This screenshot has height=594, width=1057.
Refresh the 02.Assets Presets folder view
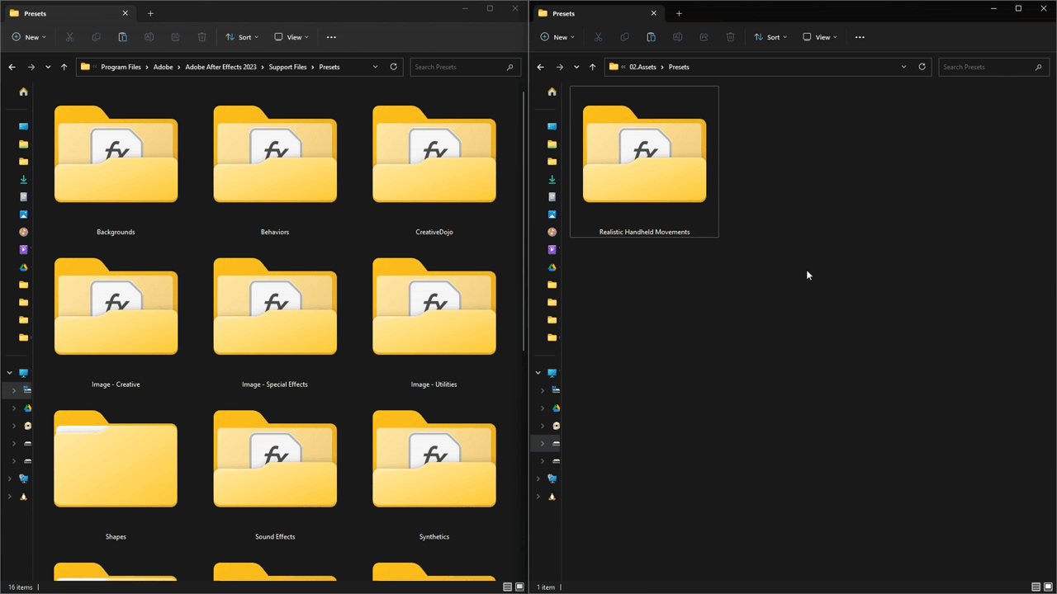[922, 67]
